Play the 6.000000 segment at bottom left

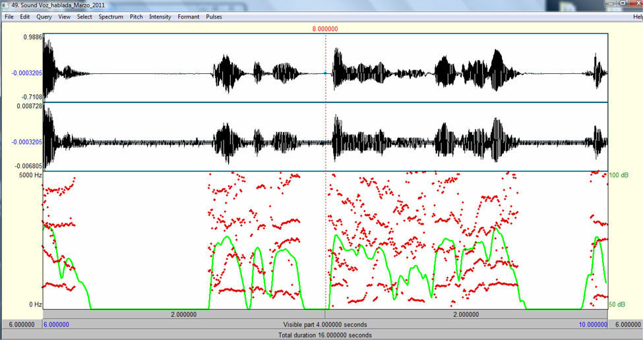click(x=20, y=325)
